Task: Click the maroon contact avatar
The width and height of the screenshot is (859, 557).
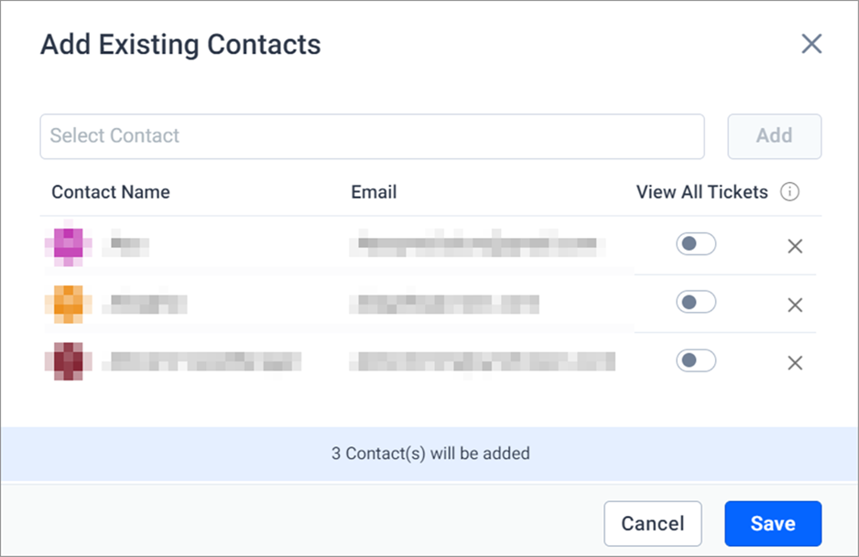Action: [x=69, y=361]
